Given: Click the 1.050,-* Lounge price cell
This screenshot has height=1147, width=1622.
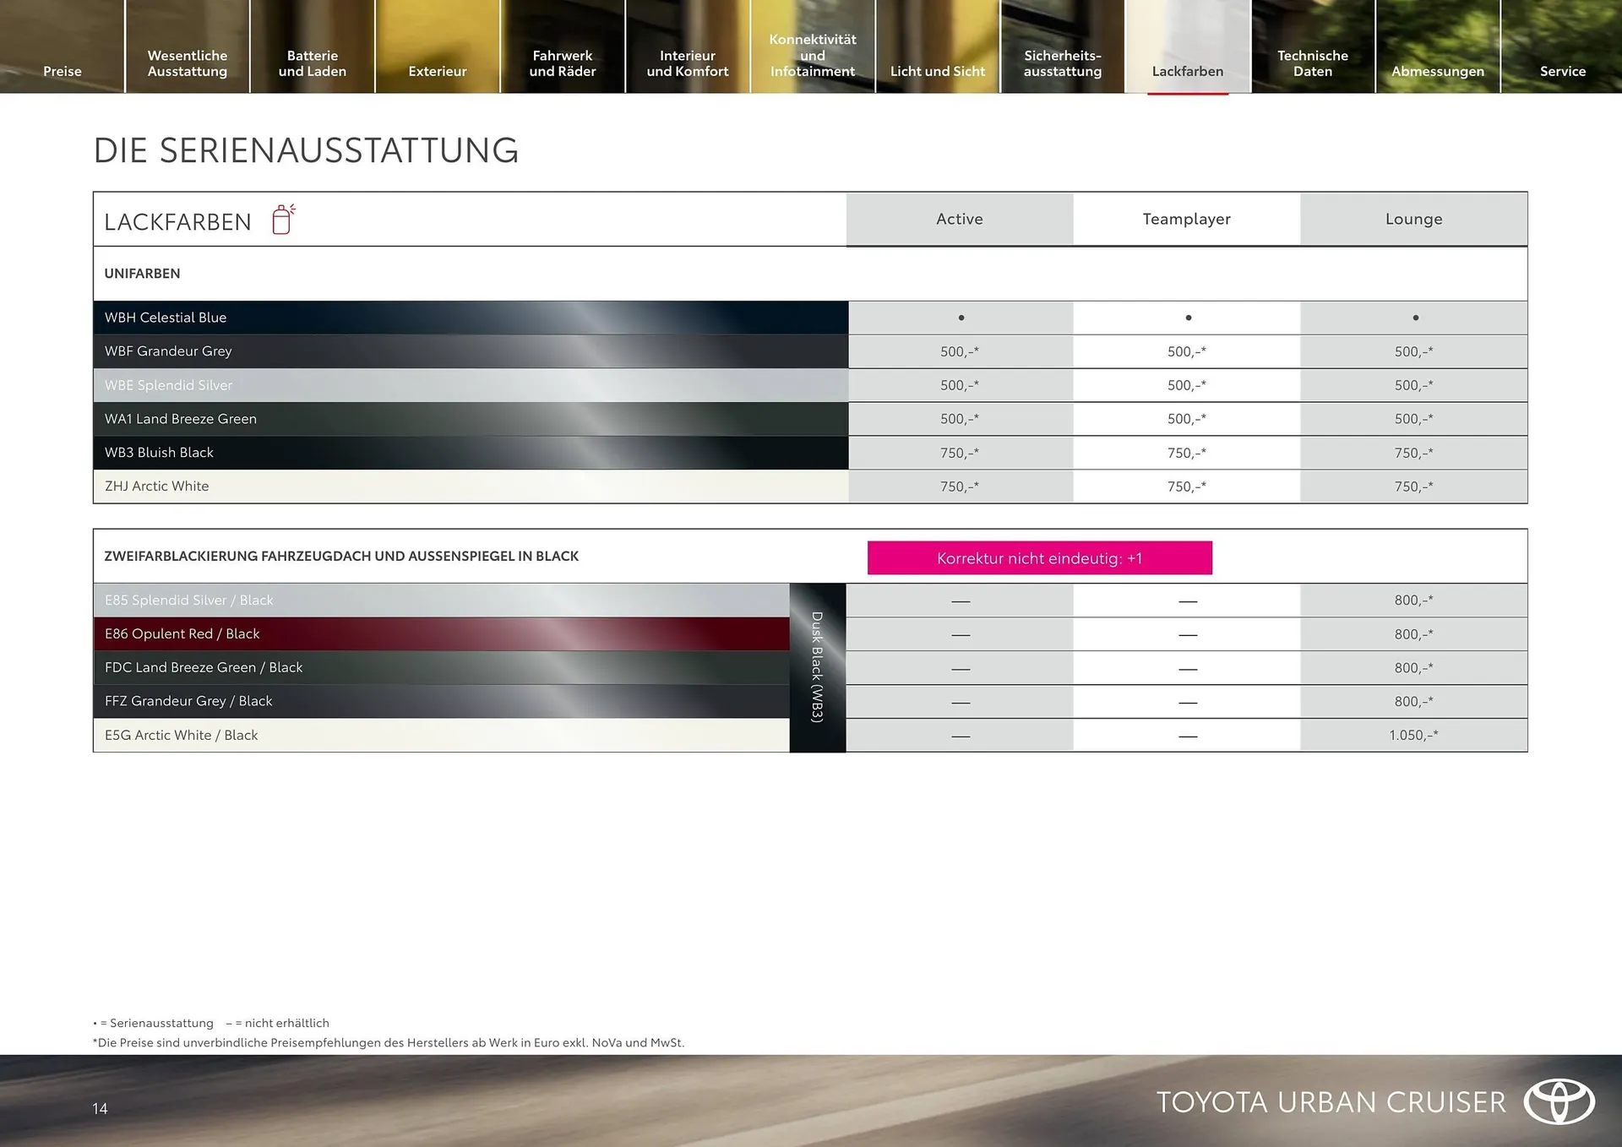Looking at the screenshot, I should click(x=1413, y=735).
